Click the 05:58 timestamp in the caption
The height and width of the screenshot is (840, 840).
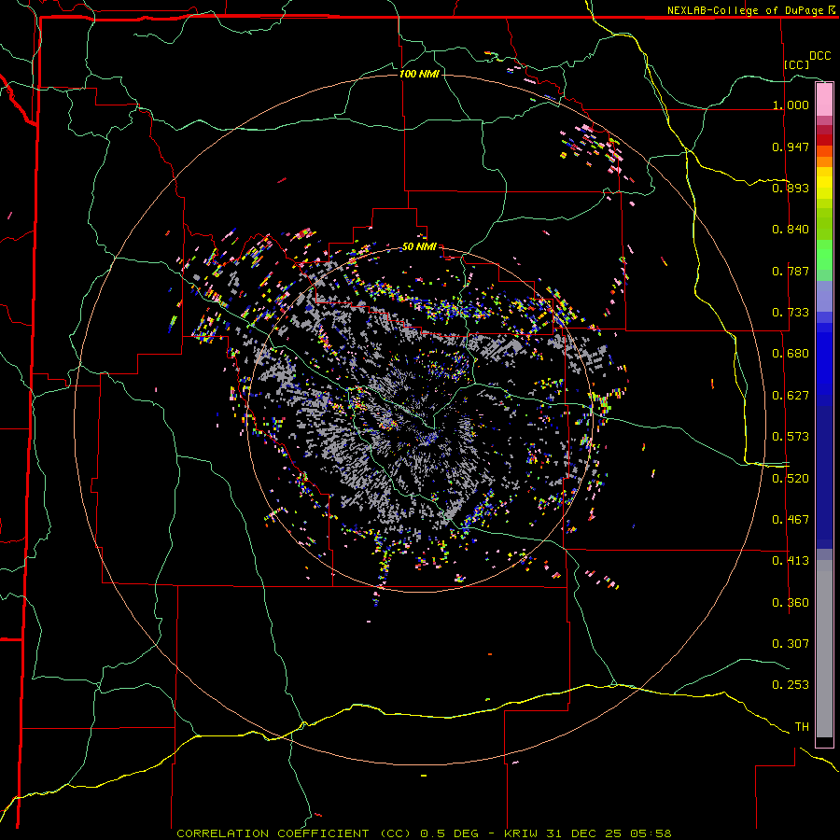651,833
